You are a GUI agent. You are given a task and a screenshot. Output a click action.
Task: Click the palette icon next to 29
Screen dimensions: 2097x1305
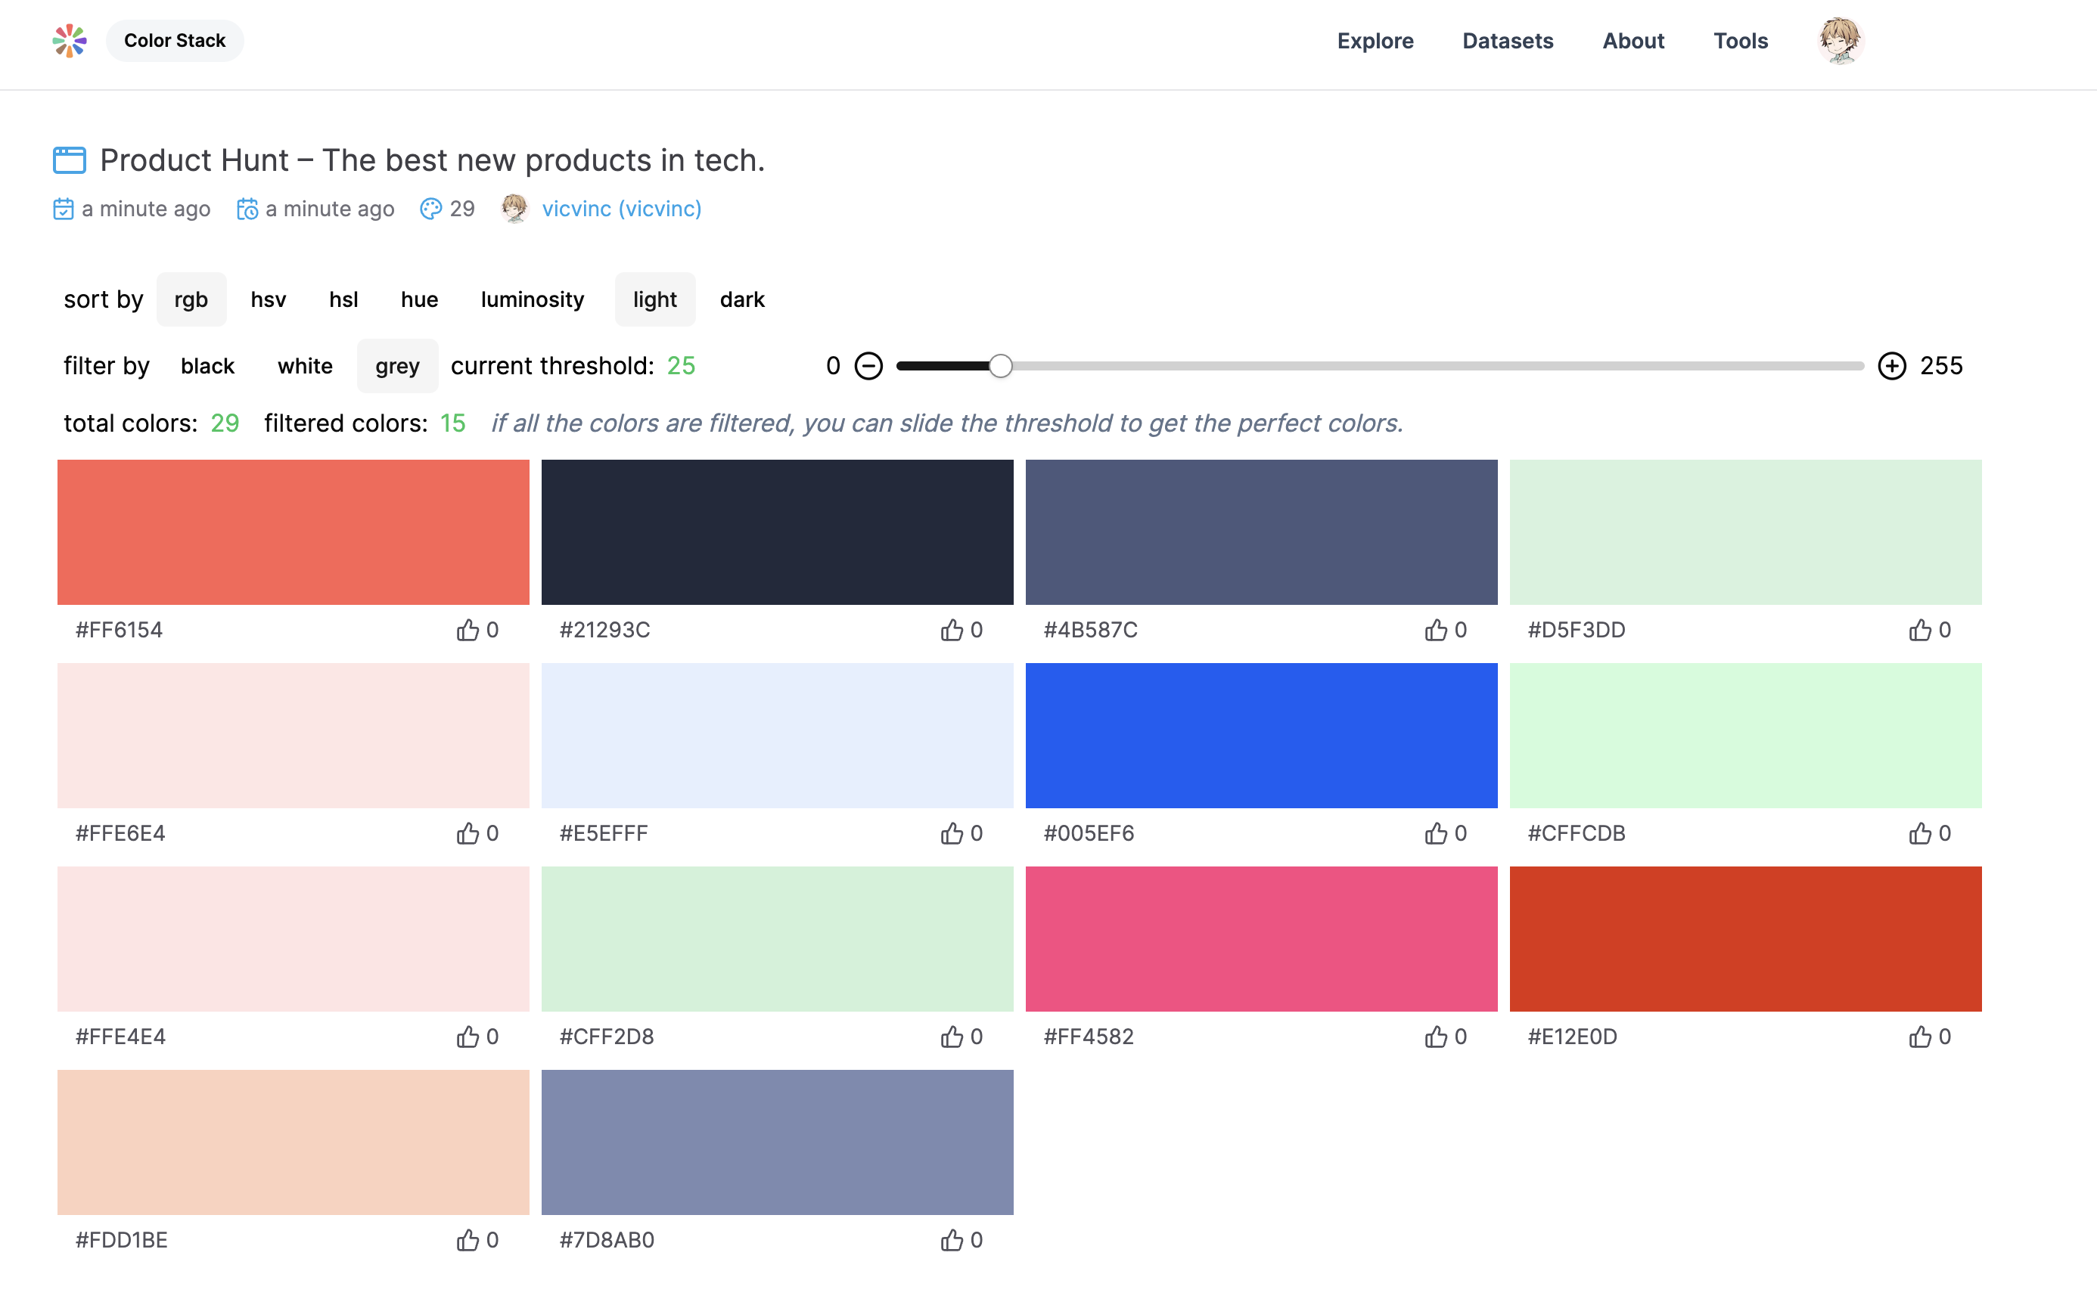(430, 209)
